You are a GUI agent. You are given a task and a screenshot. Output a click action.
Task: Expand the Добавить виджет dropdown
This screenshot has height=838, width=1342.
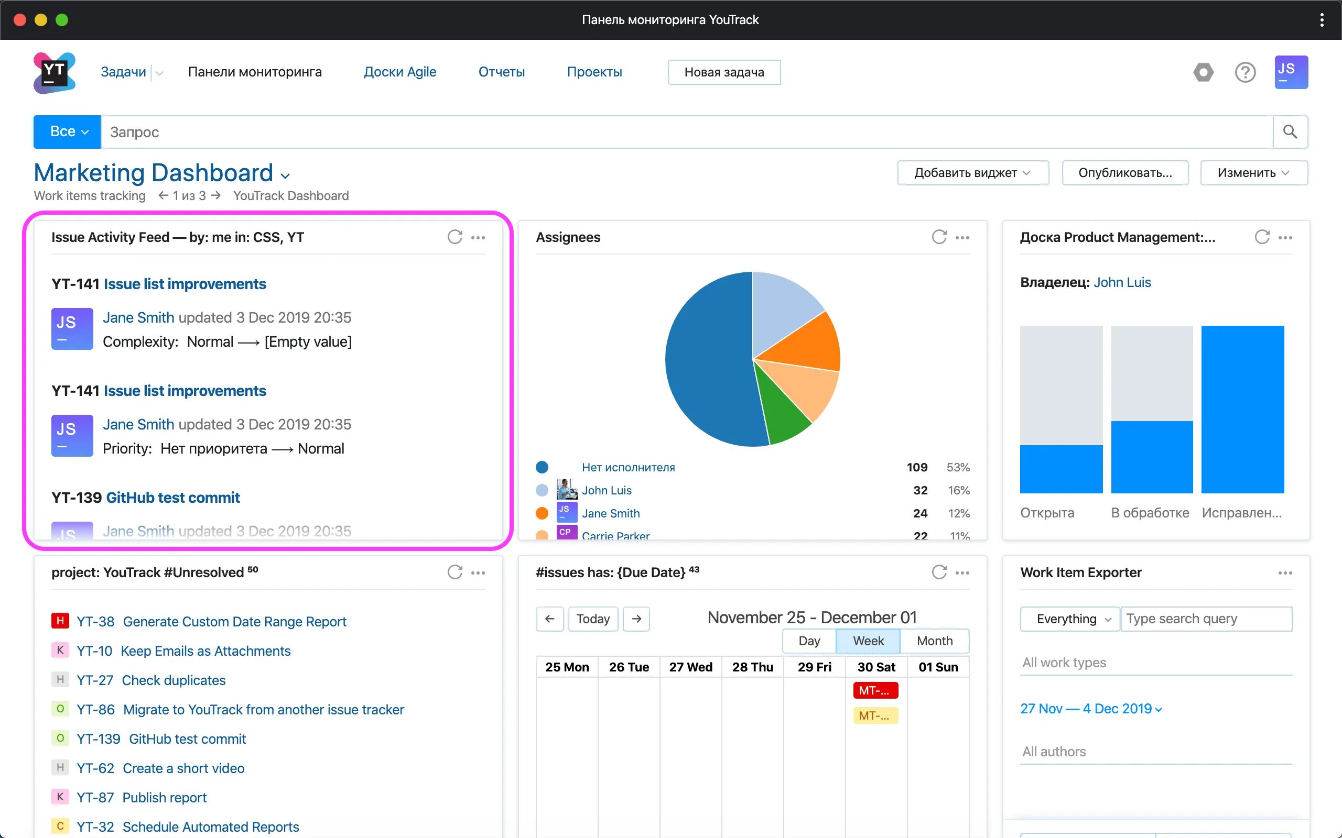pyautogui.click(x=972, y=173)
